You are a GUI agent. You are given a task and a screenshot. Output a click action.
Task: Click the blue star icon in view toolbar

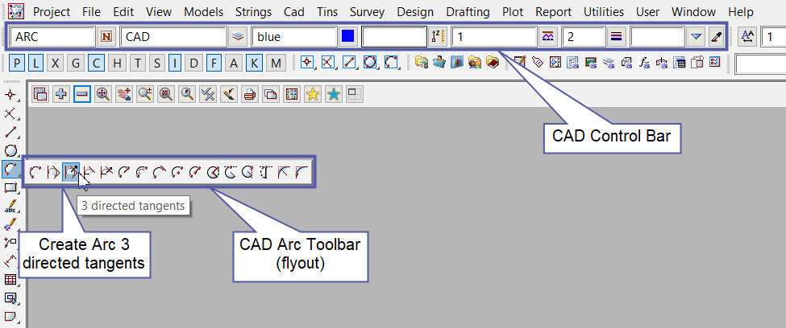(334, 93)
